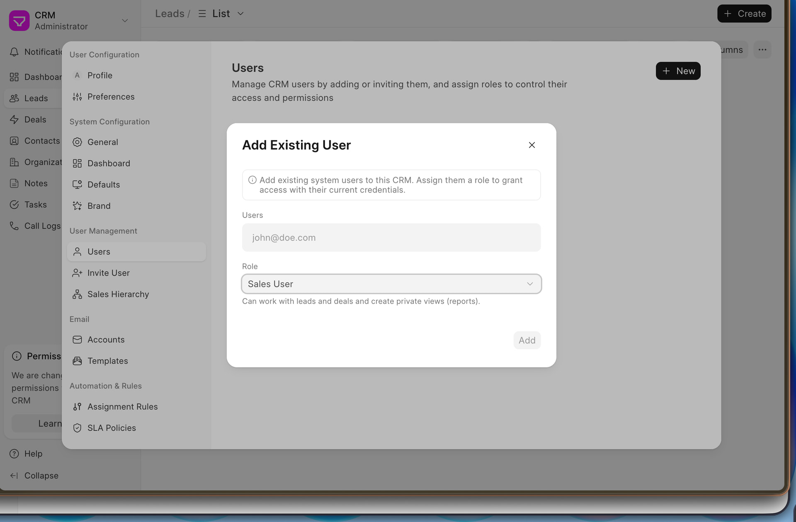Click the Users email input field
This screenshot has width=796, height=522.
(x=391, y=237)
